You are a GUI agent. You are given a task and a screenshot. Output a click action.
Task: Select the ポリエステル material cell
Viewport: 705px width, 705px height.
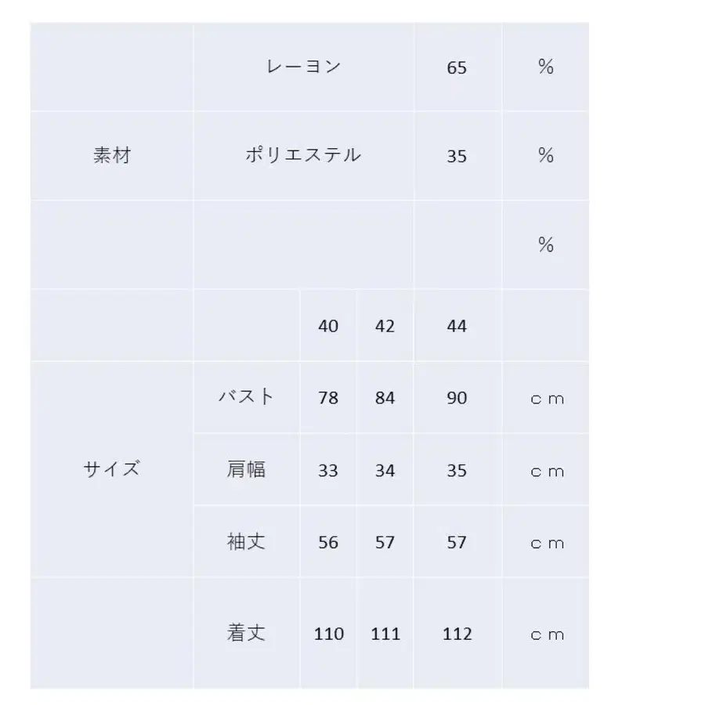pyautogui.click(x=304, y=155)
